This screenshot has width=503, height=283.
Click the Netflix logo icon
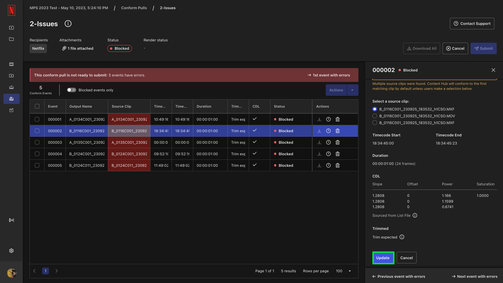(12, 10)
